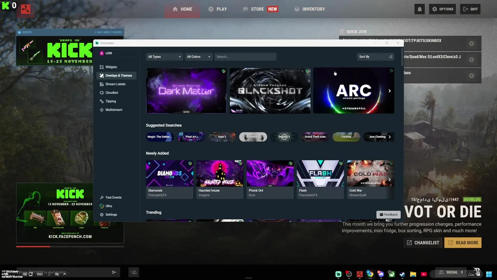The image size is (497, 280).
Task: Open Rust from the taskbar
Action: tap(360, 274)
